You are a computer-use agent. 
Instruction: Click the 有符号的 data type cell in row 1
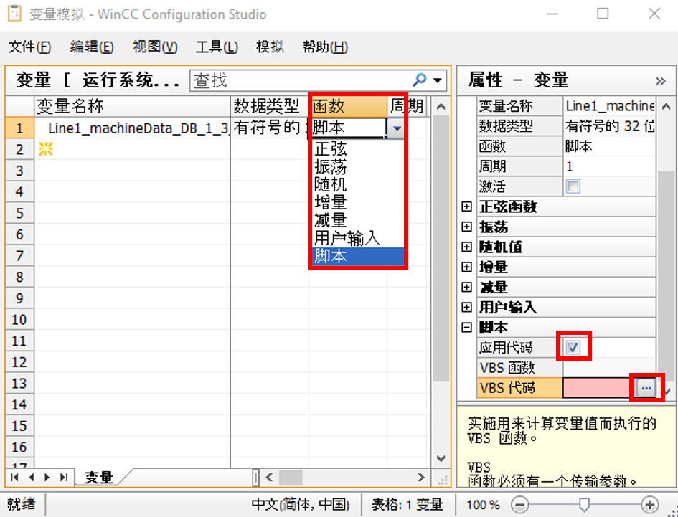pos(269,128)
